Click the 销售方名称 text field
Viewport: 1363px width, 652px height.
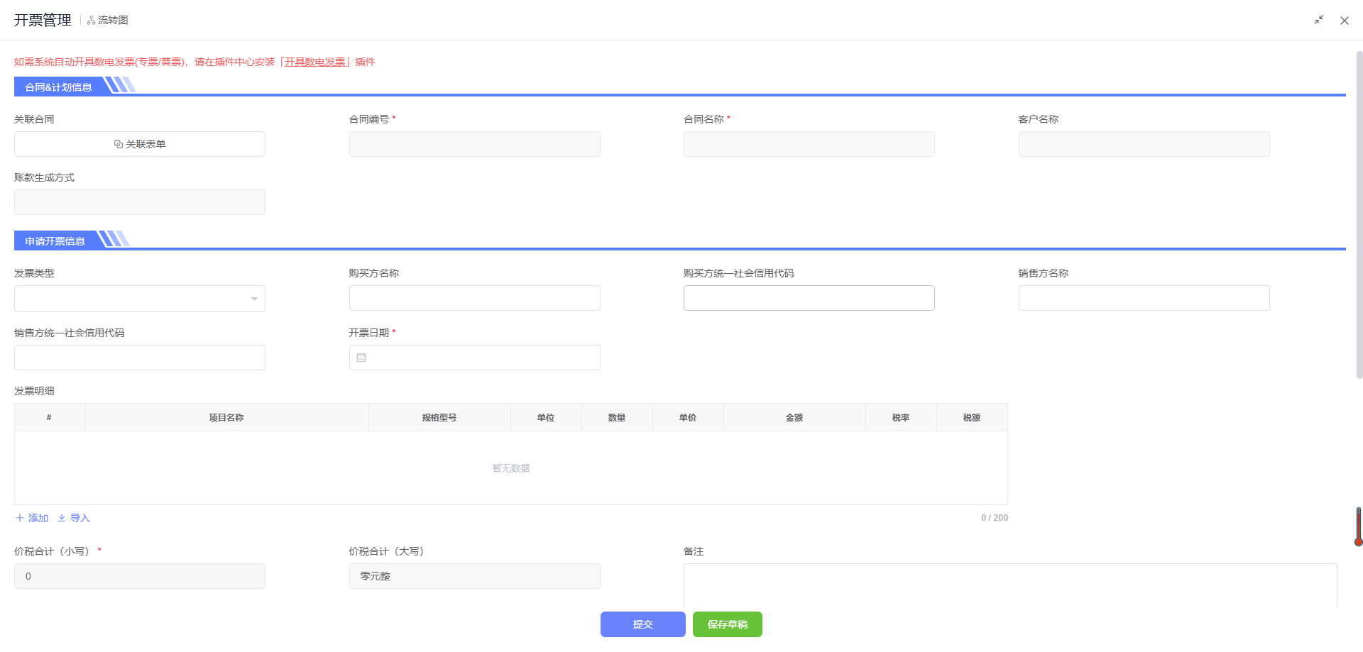coord(1144,298)
